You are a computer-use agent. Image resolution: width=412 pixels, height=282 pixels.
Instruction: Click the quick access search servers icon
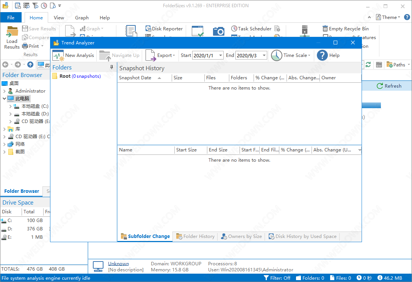tap(26, 6)
